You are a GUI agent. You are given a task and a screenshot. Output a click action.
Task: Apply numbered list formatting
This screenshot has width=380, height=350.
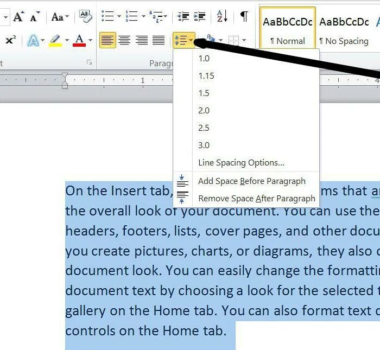[131, 16]
